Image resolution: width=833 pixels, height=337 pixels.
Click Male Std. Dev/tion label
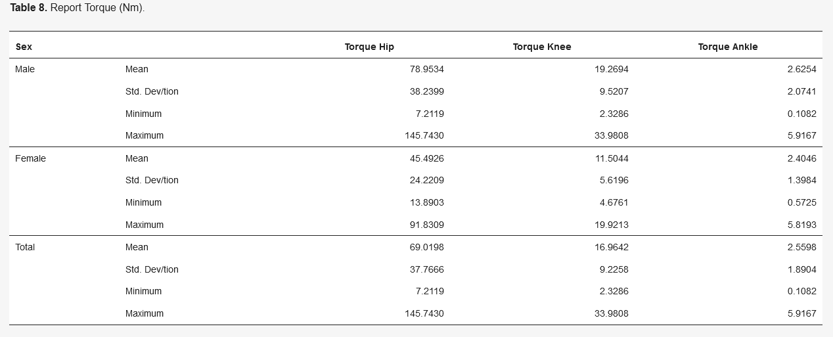152,91
